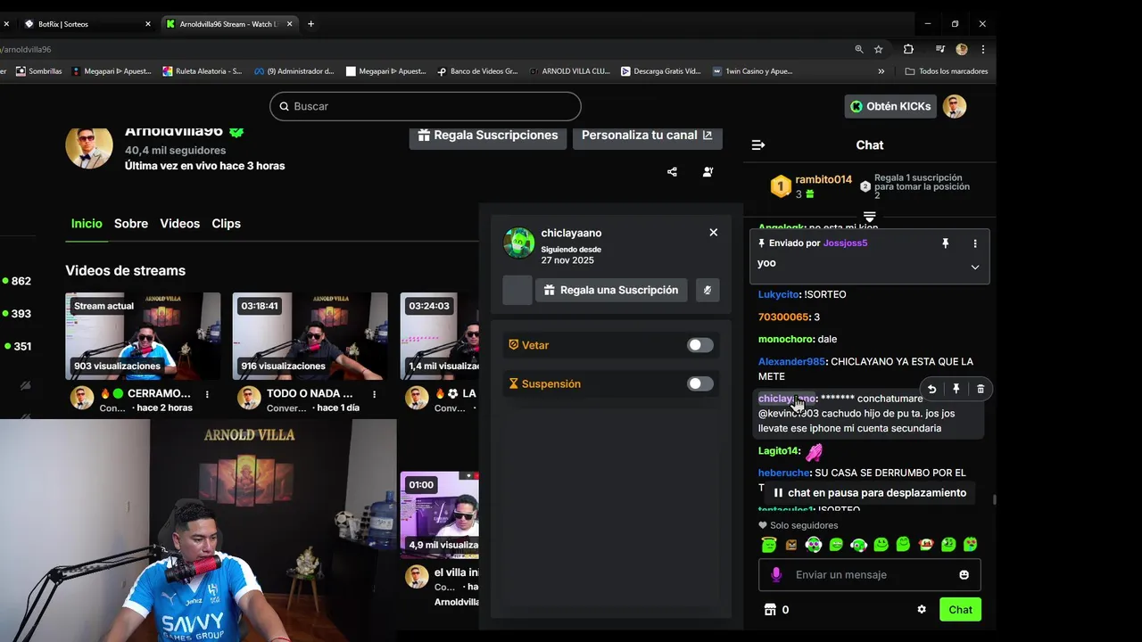
Task: Open the emoji picker in the message box
Action: 964,575
